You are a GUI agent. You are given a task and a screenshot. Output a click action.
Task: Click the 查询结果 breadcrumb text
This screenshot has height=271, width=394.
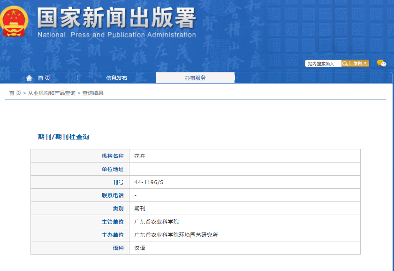pyautogui.click(x=93, y=93)
